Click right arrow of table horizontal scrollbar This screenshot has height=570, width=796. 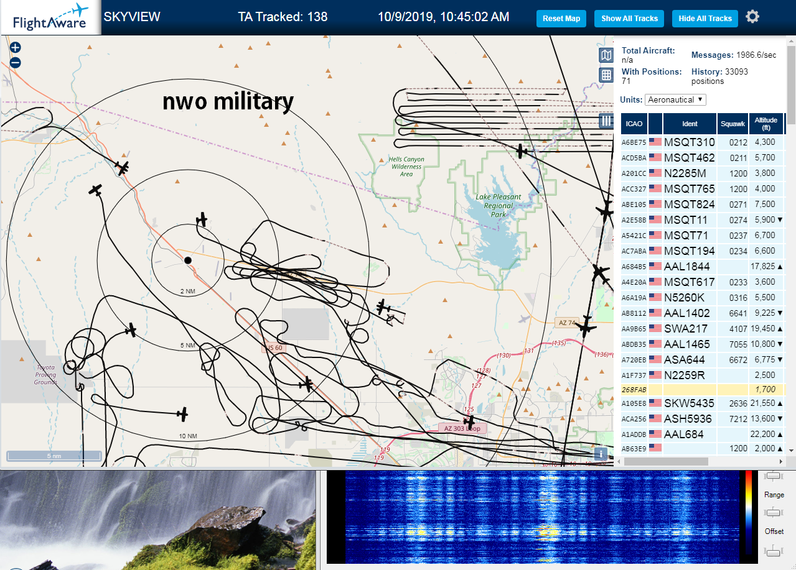(x=781, y=462)
